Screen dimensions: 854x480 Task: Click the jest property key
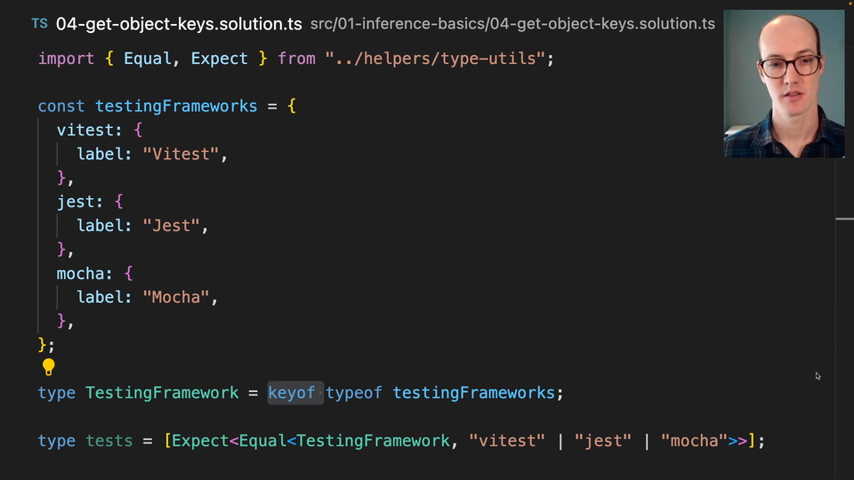point(76,202)
